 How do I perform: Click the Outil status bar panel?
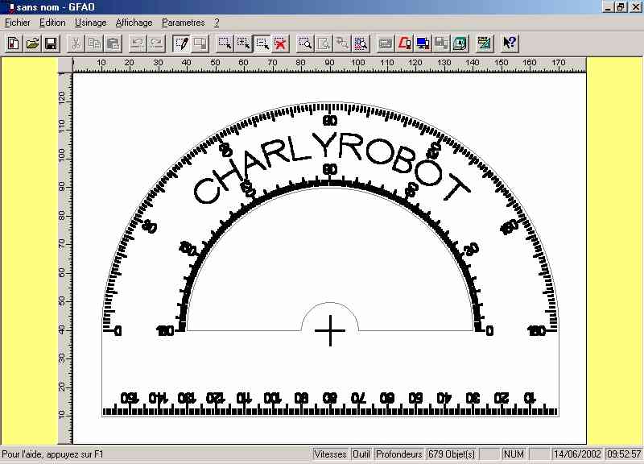(x=361, y=454)
